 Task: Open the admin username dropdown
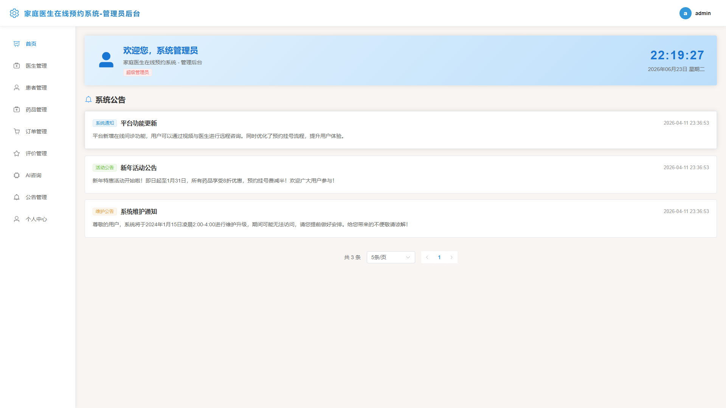[703, 13]
